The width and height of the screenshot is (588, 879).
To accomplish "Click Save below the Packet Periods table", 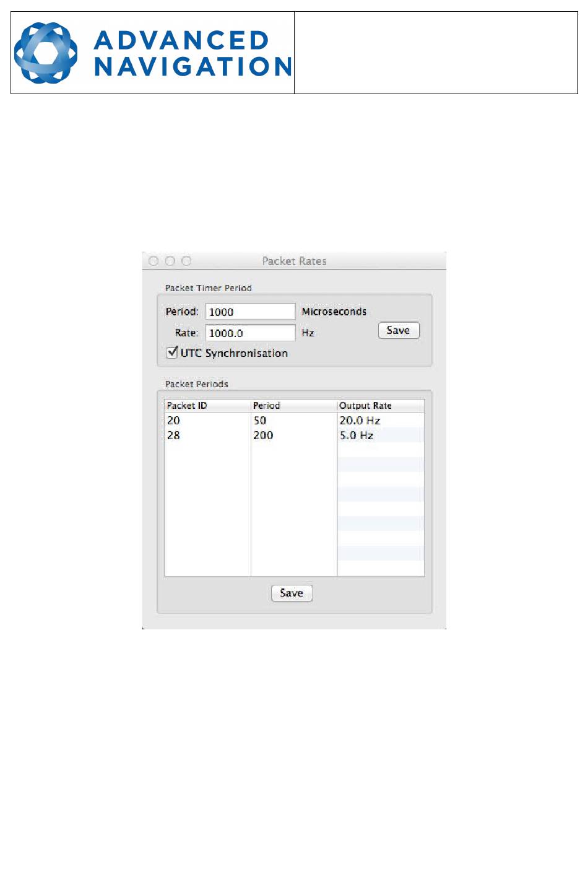I will (292, 593).
